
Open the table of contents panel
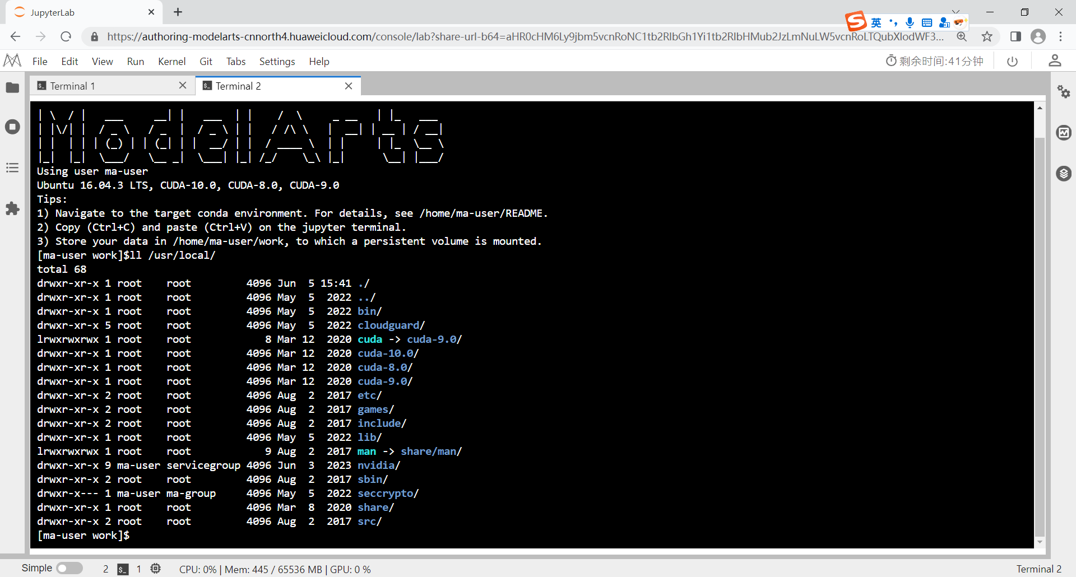pyautogui.click(x=12, y=167)
